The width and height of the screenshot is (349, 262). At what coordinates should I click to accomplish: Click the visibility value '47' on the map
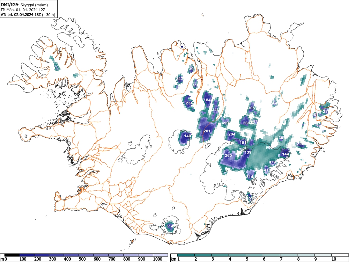(x=255, y=122)
